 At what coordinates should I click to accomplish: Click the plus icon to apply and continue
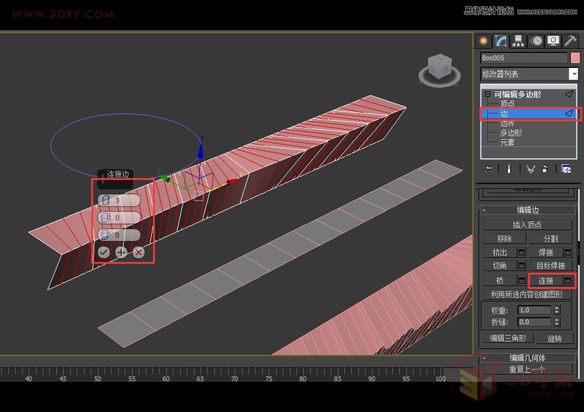coord(121,252)
